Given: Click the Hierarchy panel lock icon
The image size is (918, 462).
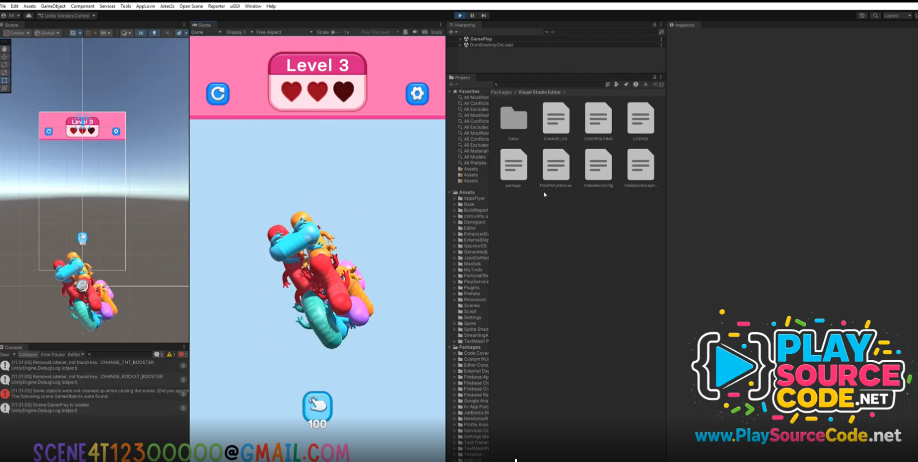Looking at the screenshot, I should pyautogui.click(x=654, y=24).
